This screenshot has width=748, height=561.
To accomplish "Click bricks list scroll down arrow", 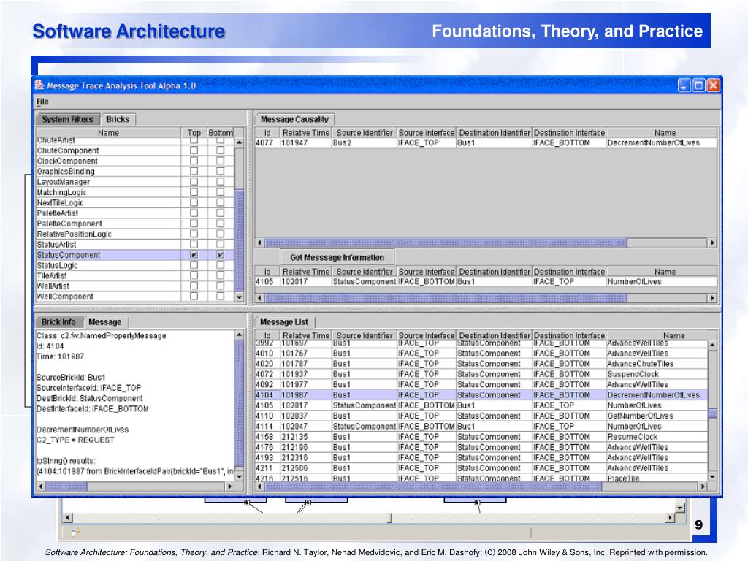I will pyautogui.click(x=239, y=297).
